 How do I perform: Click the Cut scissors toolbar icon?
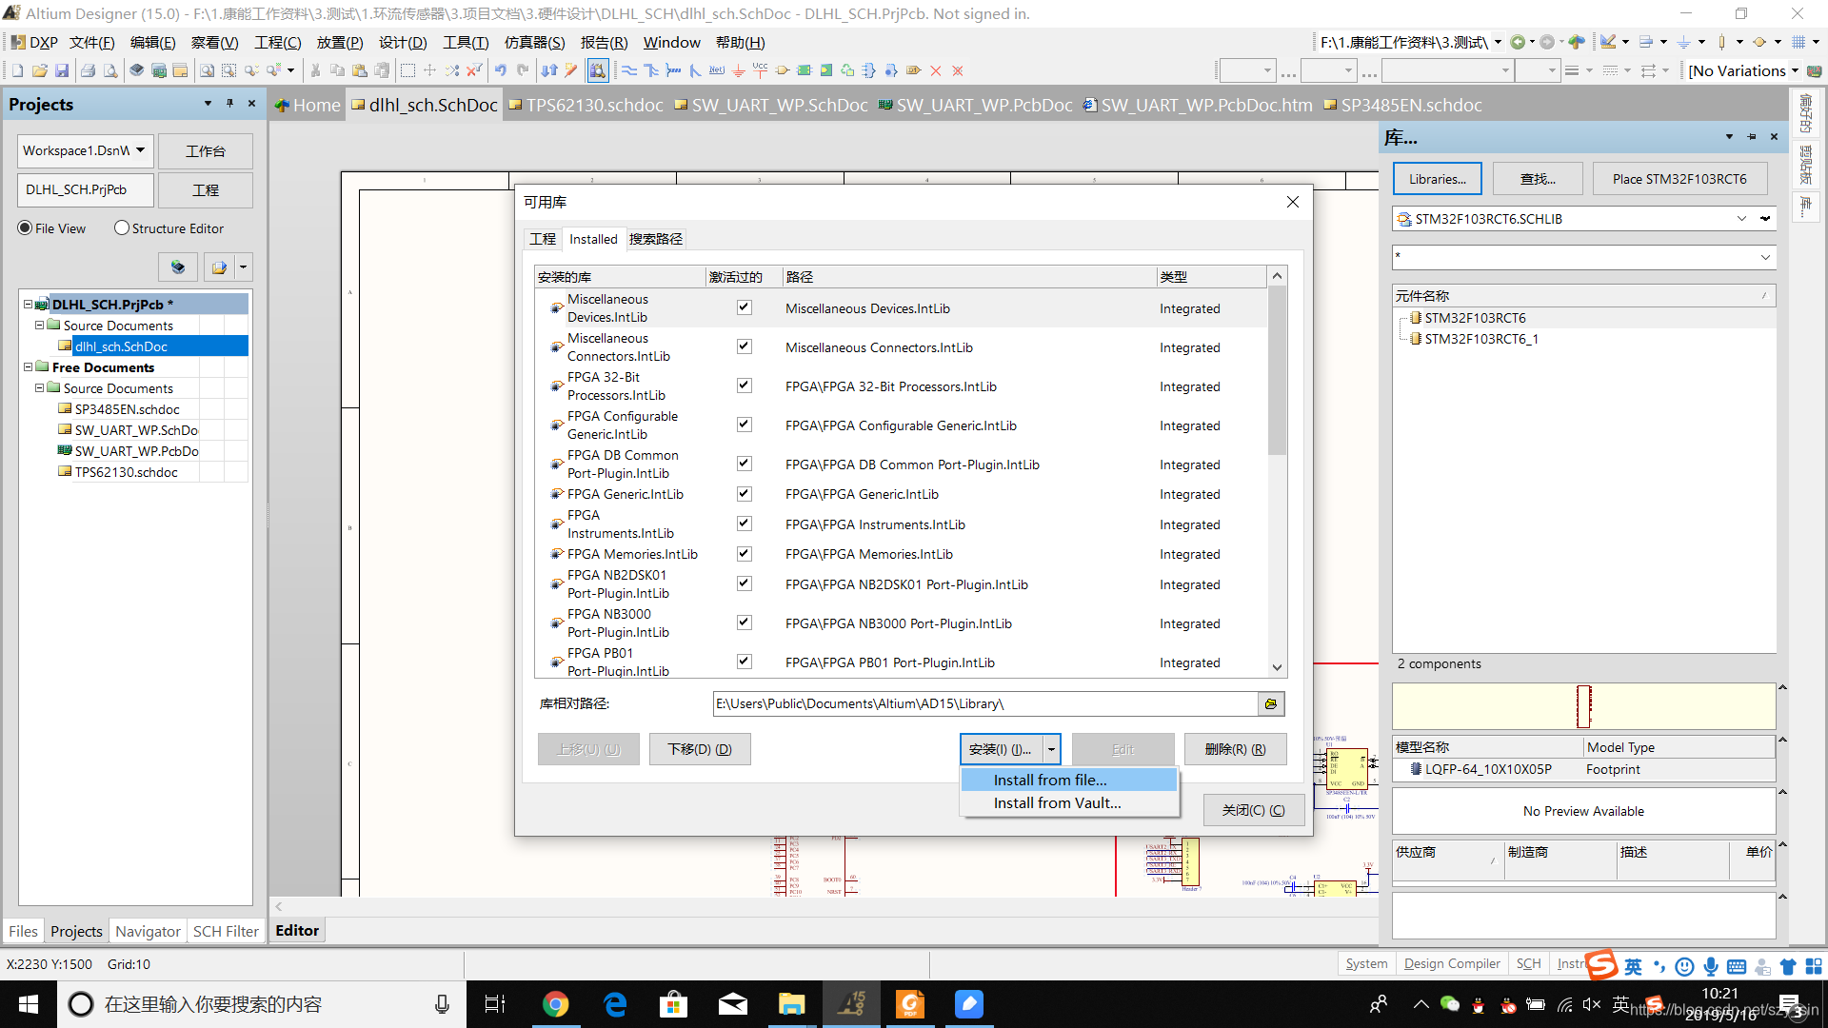click(x=315, y=70)
